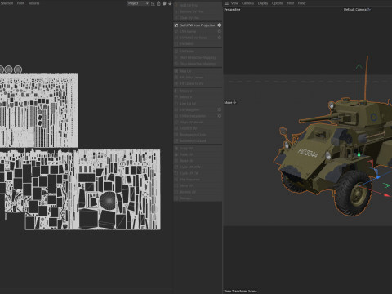Choose Fit Canvas to UV

point(198,83)
